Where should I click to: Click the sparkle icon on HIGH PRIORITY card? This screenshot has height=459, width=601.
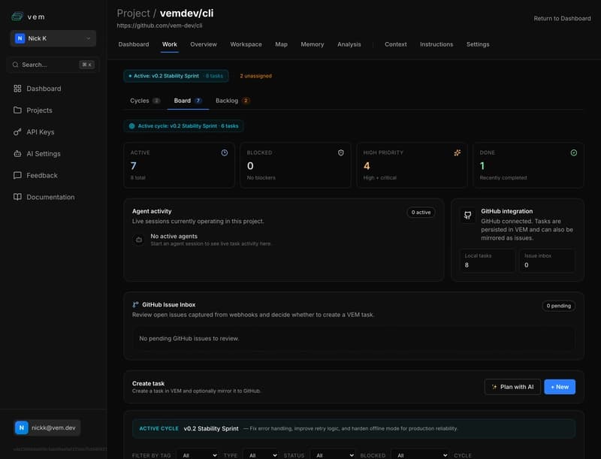pos(457,152)
